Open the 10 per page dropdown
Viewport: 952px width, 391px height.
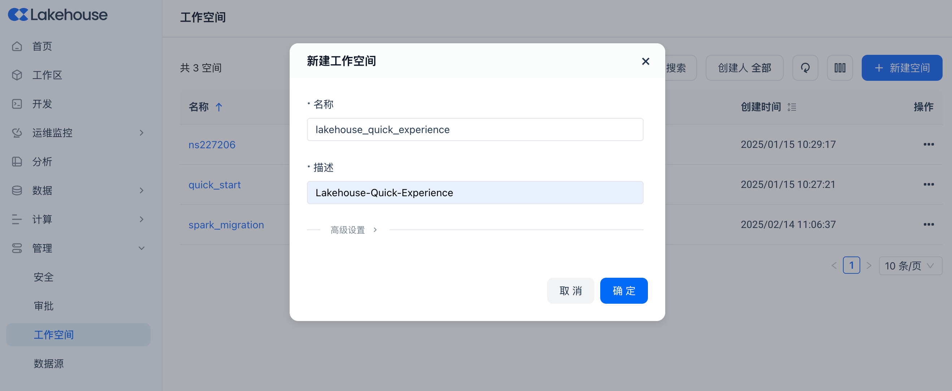(910, 266)
